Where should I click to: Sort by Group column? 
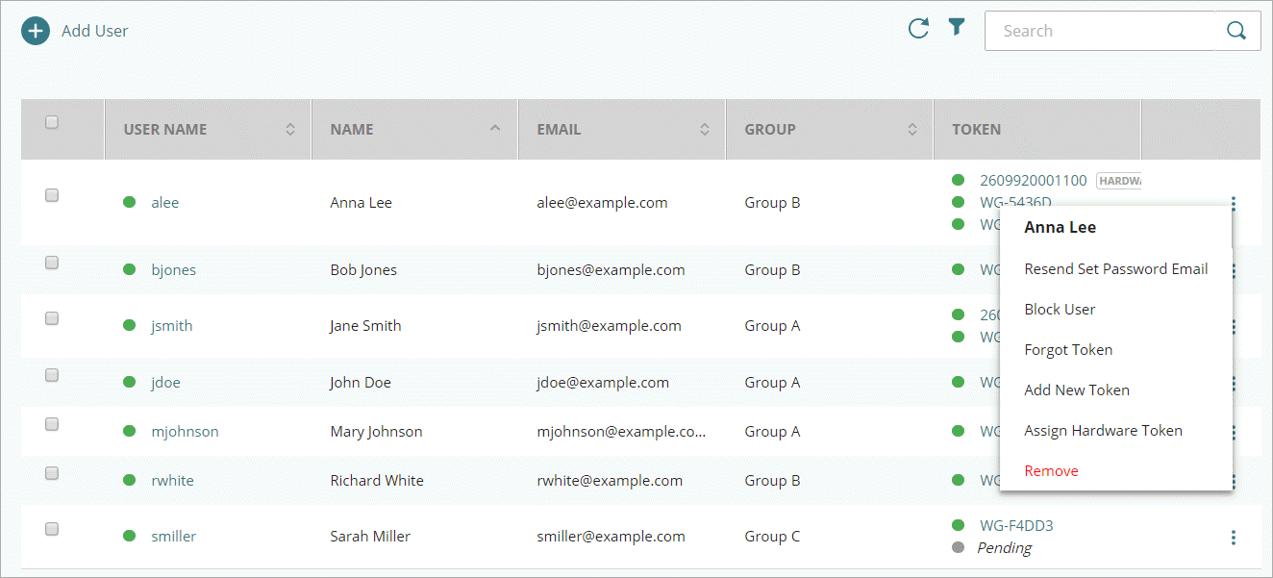911,129
